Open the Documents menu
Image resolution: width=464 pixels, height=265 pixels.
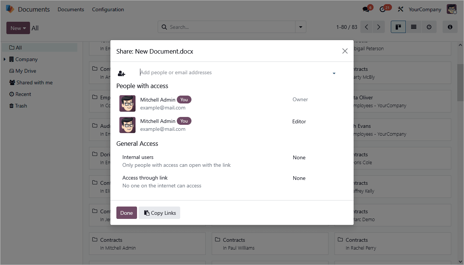tap(71, 9)
